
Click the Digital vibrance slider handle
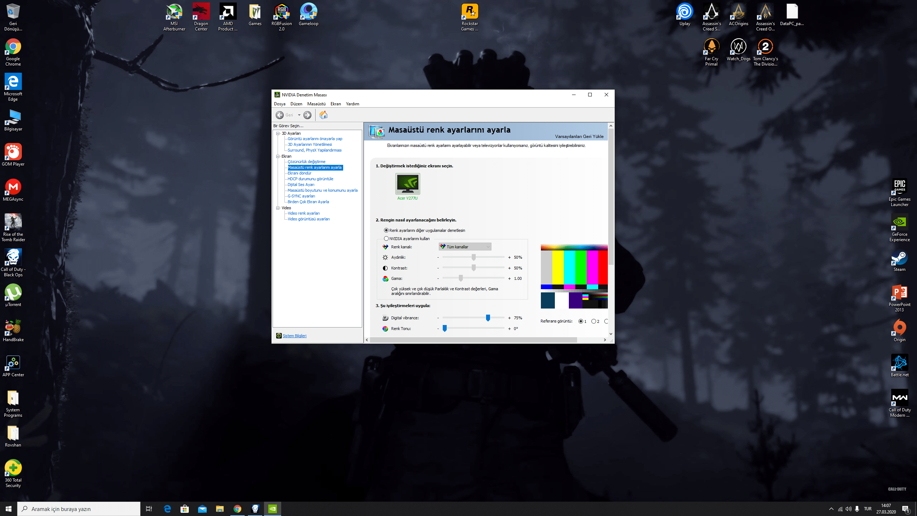tap(488, 318)
